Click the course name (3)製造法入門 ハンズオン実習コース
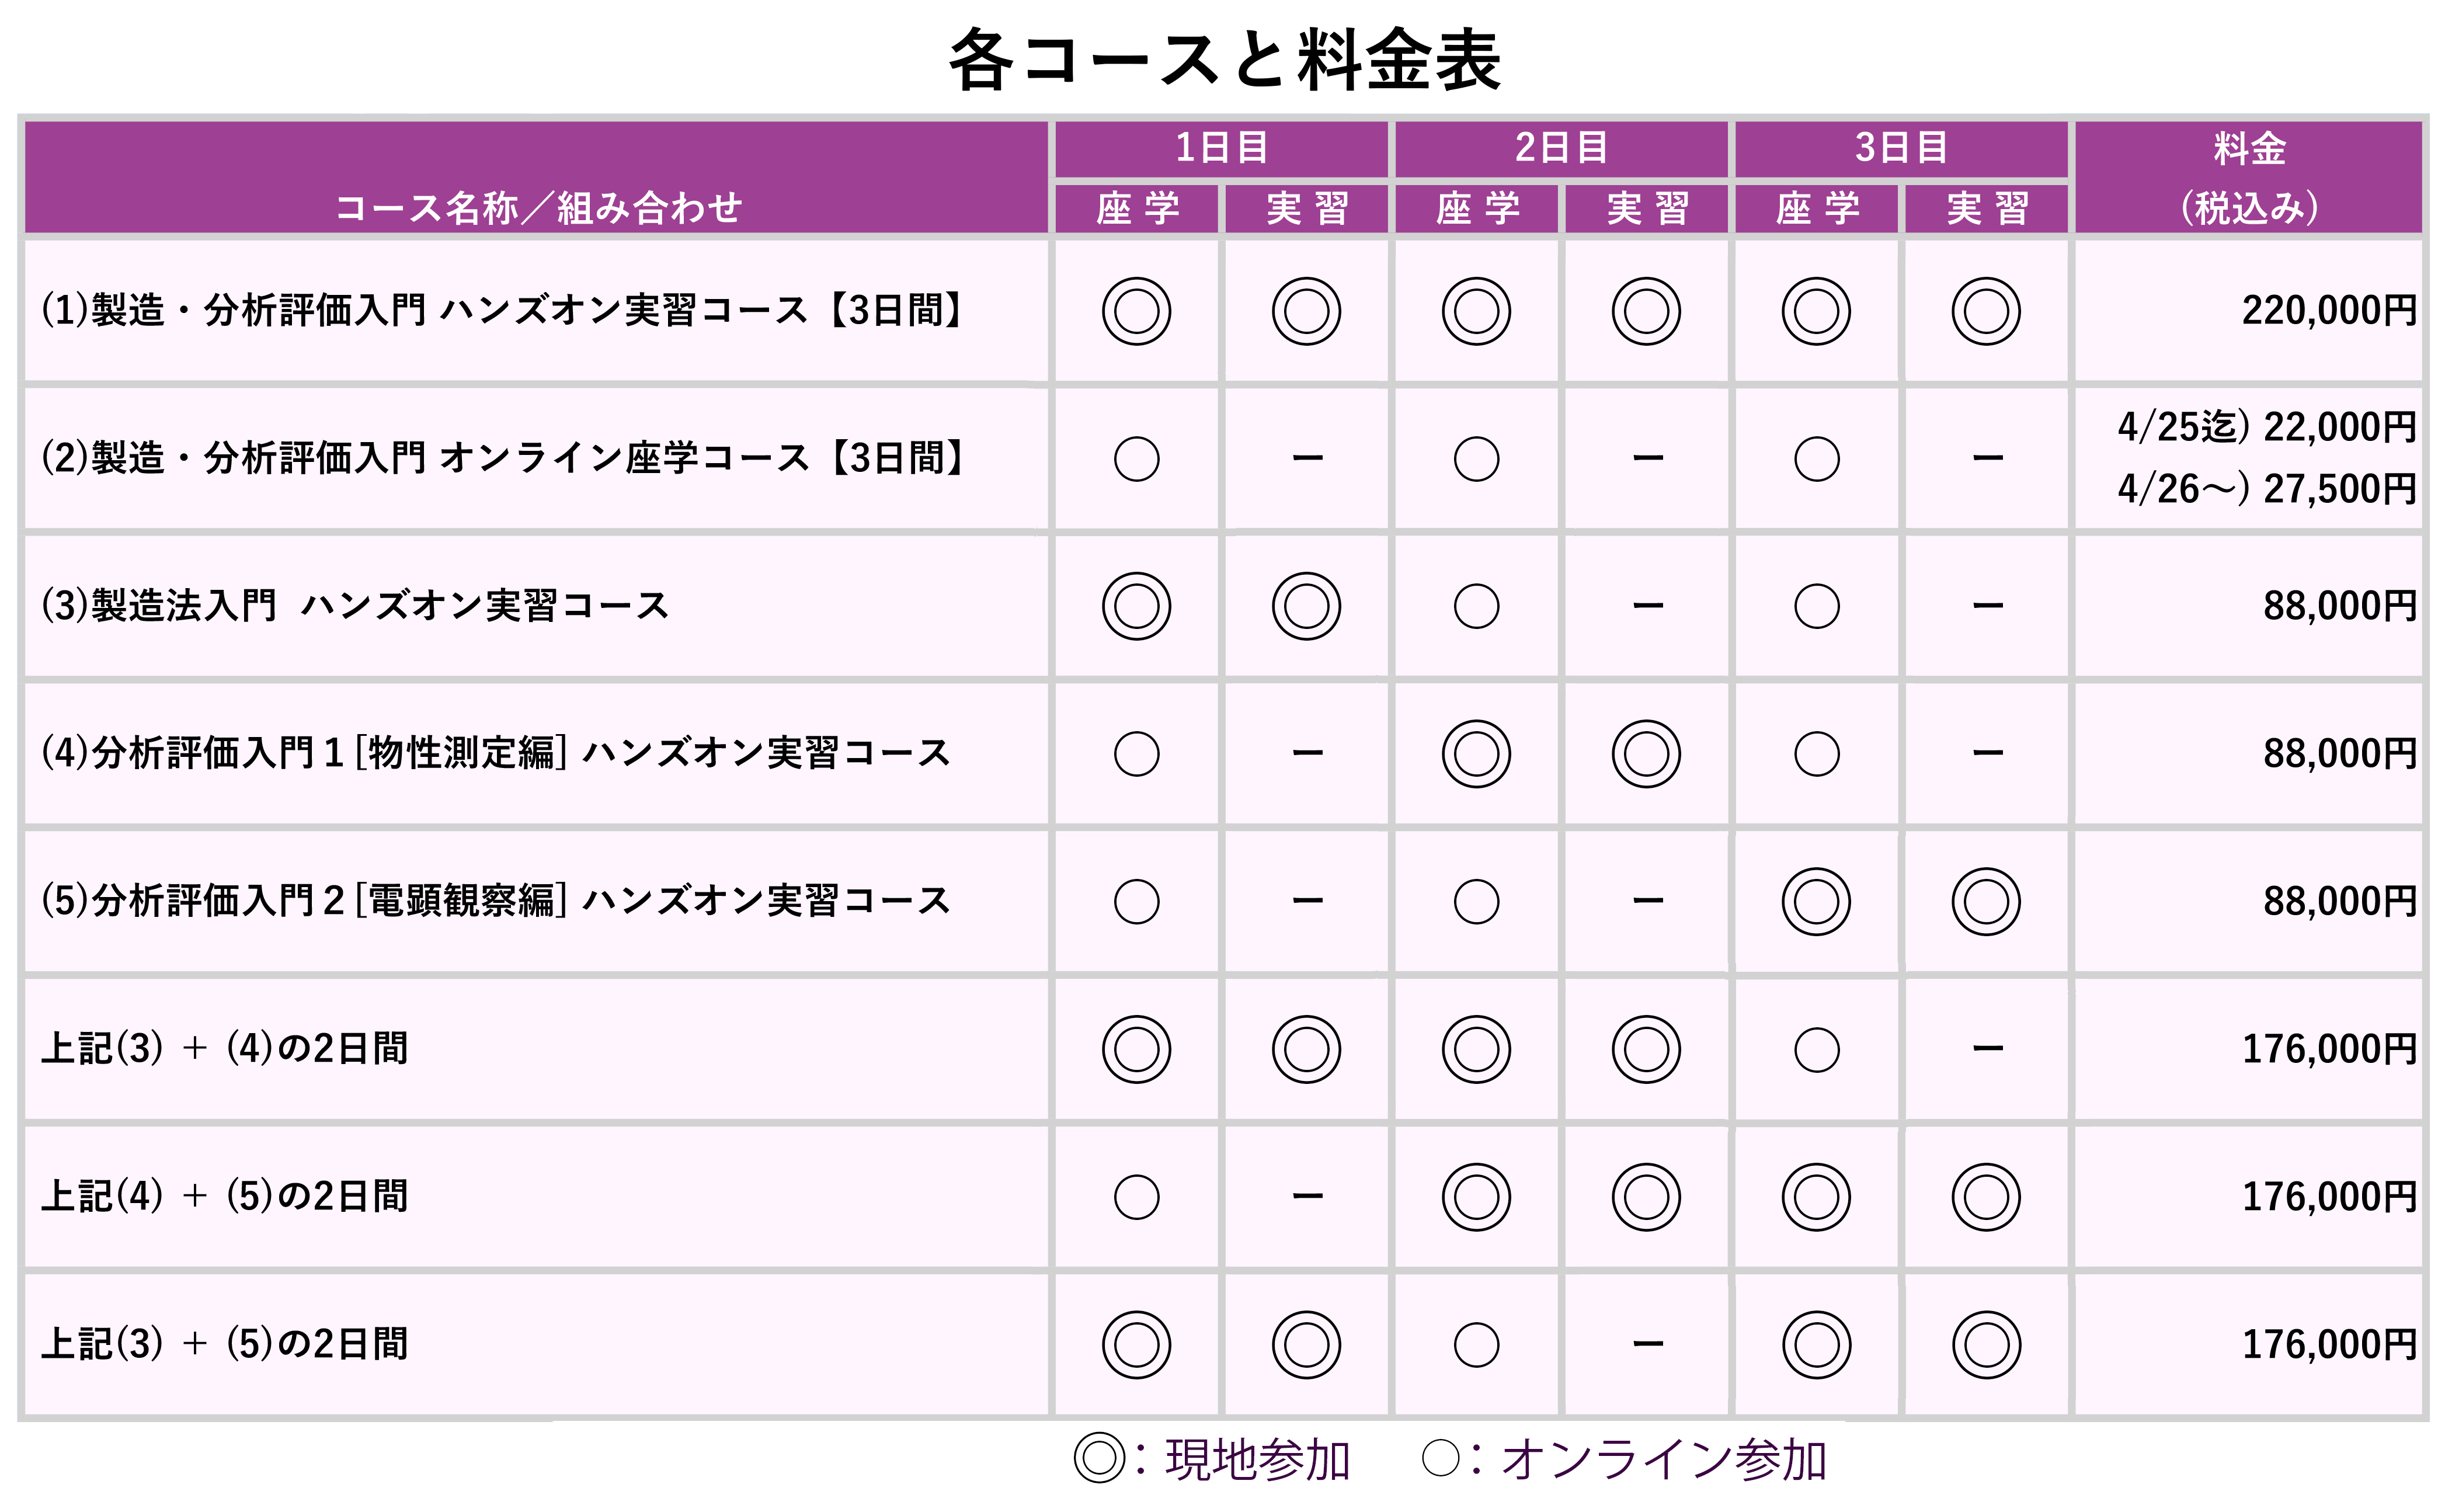The image size is (2438, 1512). click(x=355, y=606)
